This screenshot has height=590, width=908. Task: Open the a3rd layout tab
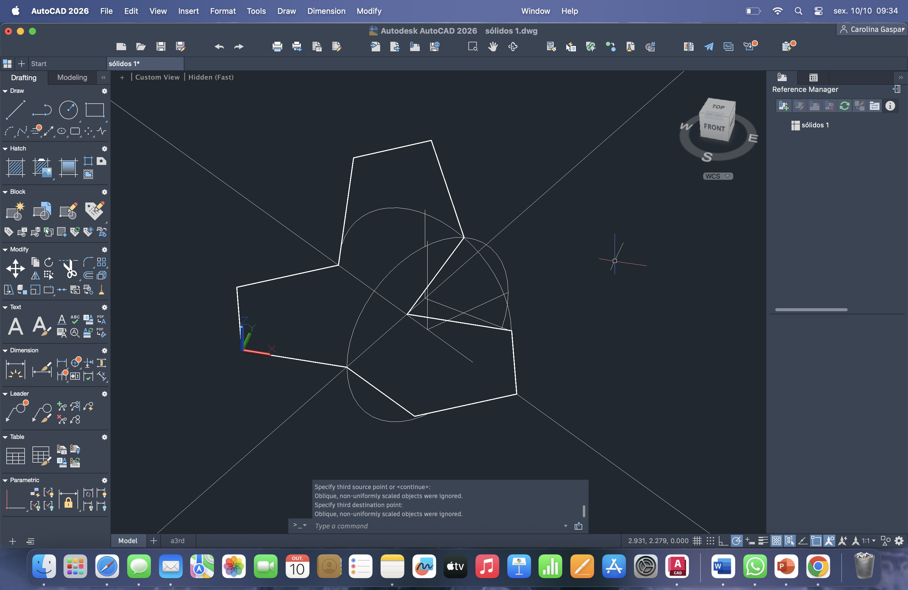pos(177,541)
